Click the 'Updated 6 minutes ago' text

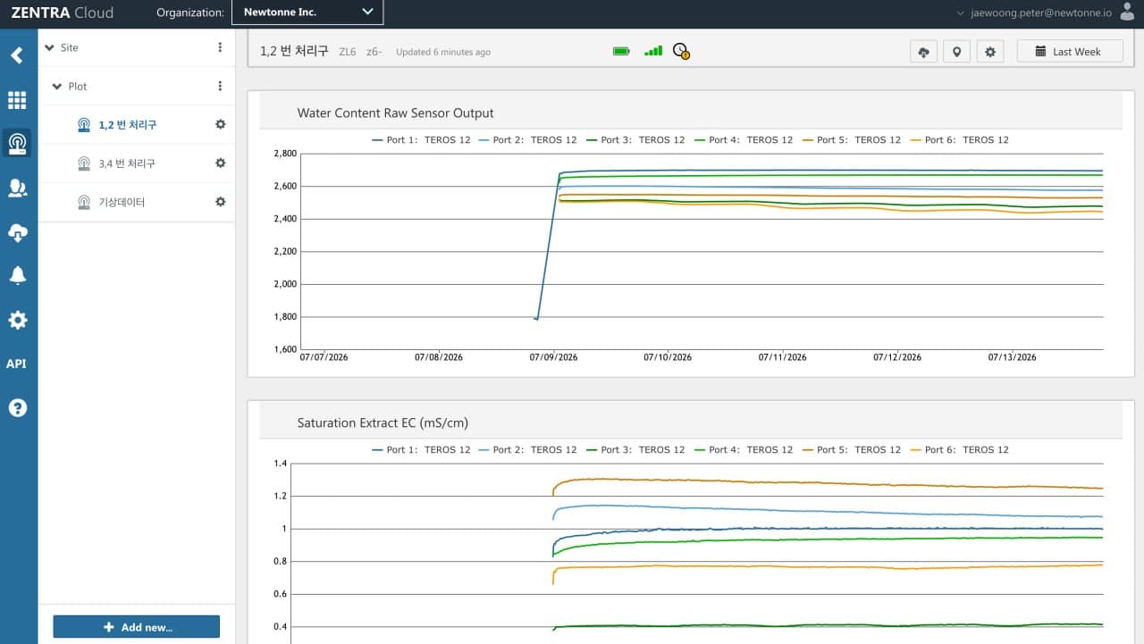pyautogui.click(x=443, y=52)
